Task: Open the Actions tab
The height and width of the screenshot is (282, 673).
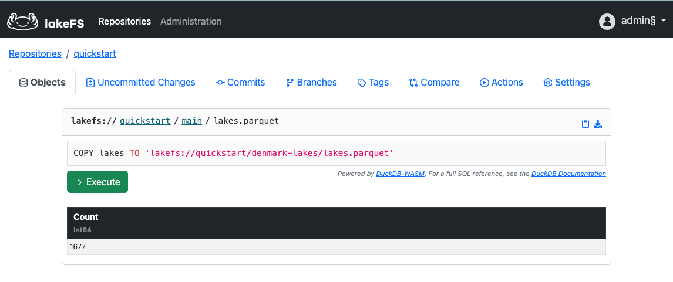Action: pyautogui.click(x=502, y=83)
